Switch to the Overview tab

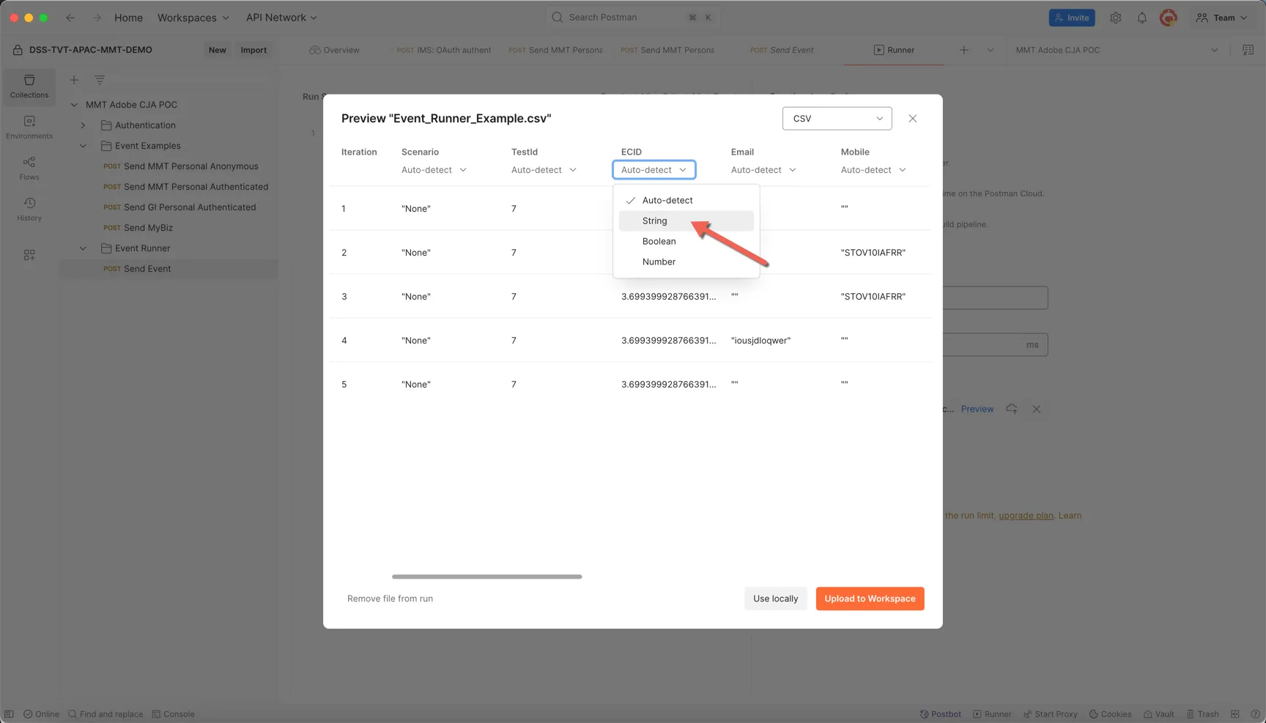334,50
